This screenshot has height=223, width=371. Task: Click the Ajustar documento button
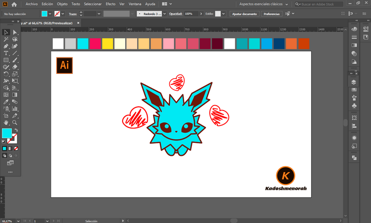click(x=244, y=14)
